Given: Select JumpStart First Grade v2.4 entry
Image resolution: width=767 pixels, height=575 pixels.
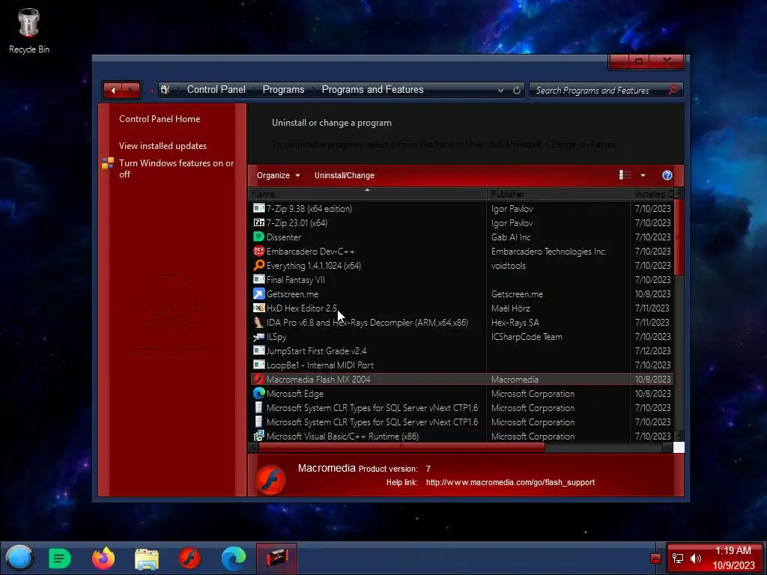Looking at the screenshot, I should point(461,350).
